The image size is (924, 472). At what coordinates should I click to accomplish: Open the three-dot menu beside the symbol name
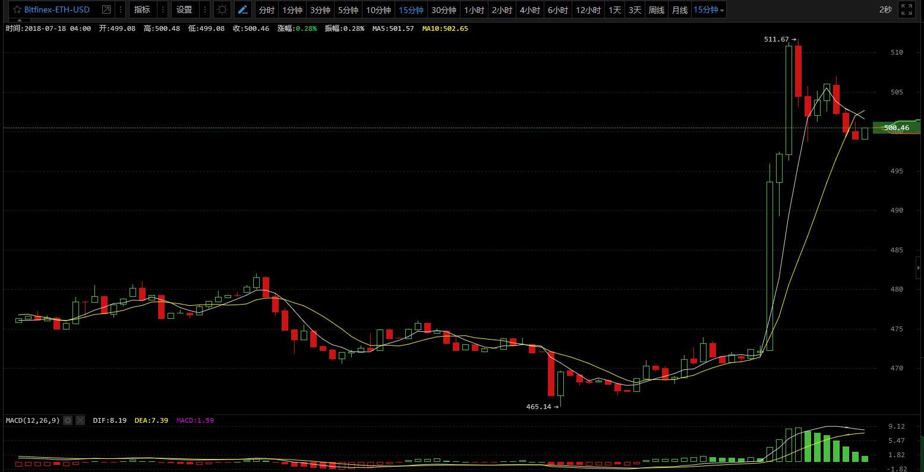point(121,9)
